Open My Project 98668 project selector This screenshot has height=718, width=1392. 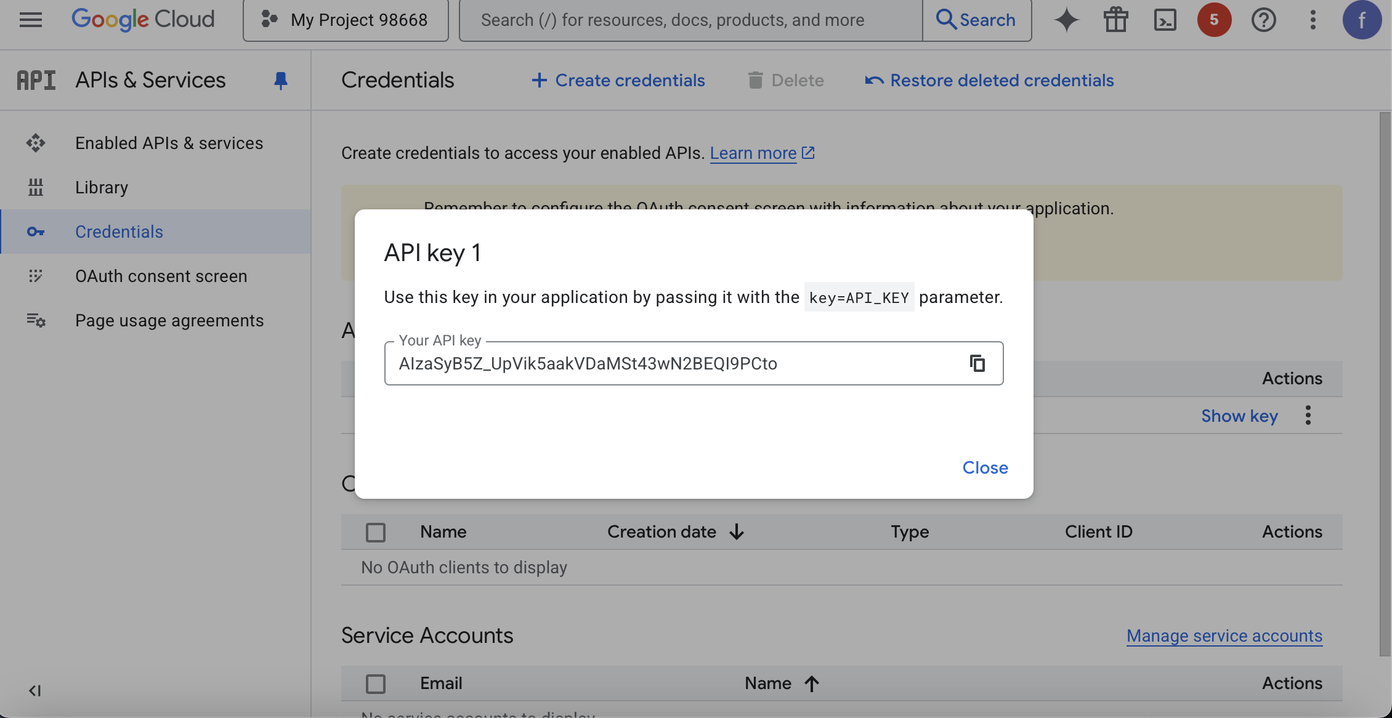click(346, 20)
